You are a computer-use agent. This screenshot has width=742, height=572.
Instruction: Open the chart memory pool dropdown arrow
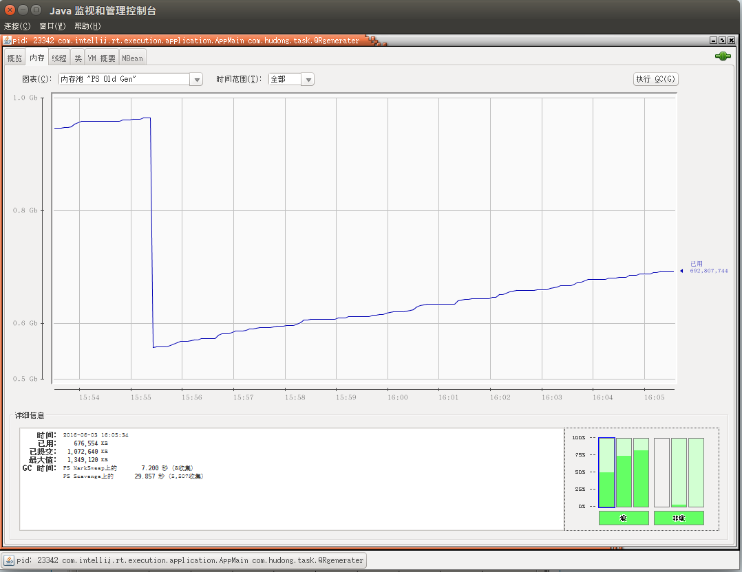(197, 80)
